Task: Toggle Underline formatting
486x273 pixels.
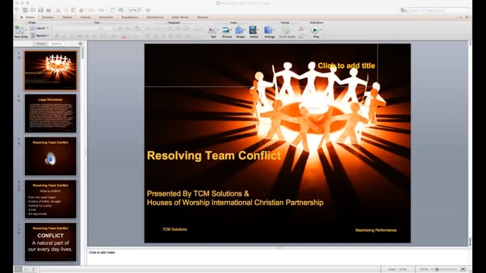Action: (x=71, y=36)
